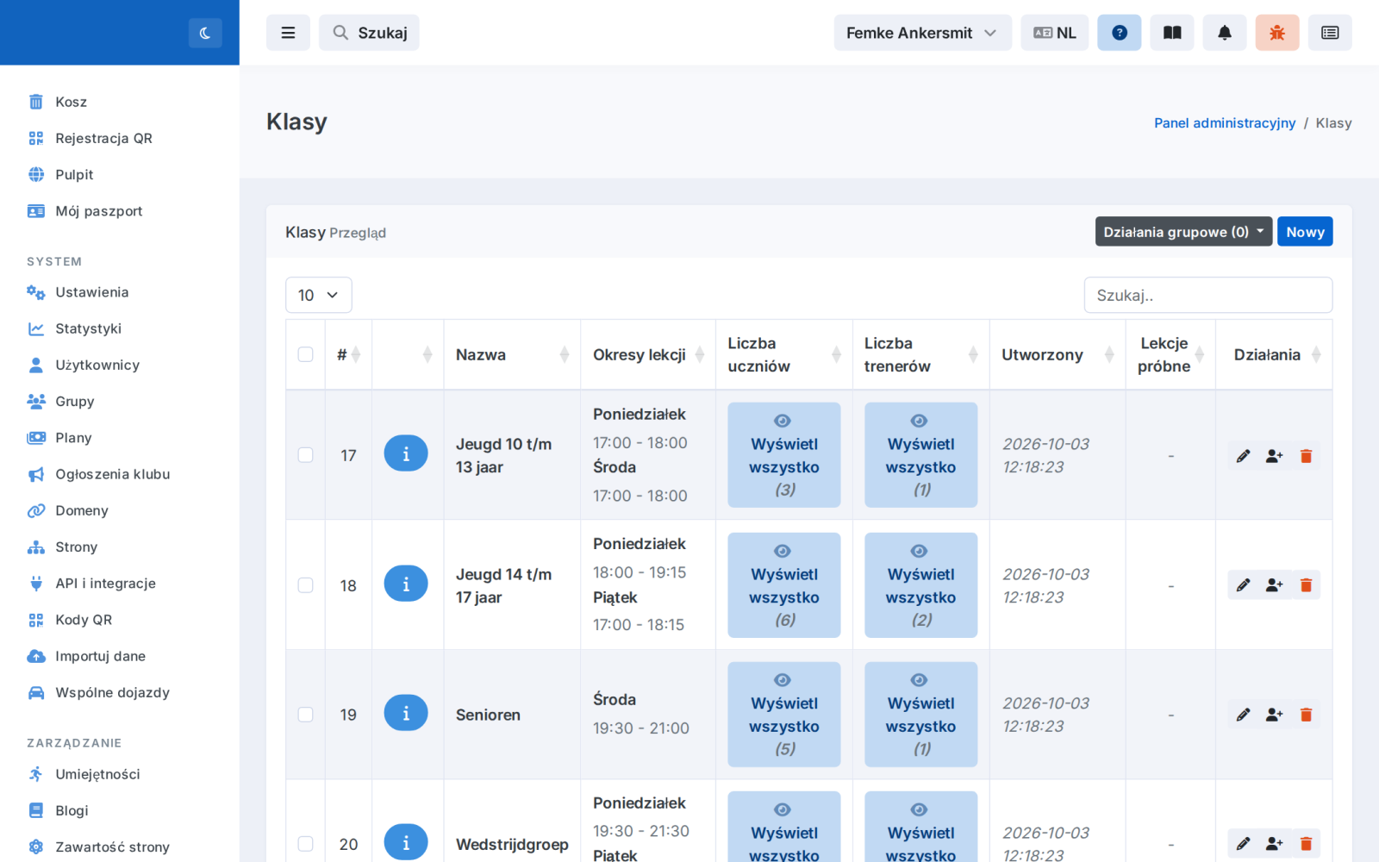The height and width of the screenshot is (862, 1379).
Task: Open the documentation book icon
Action: pos(1172,33)
